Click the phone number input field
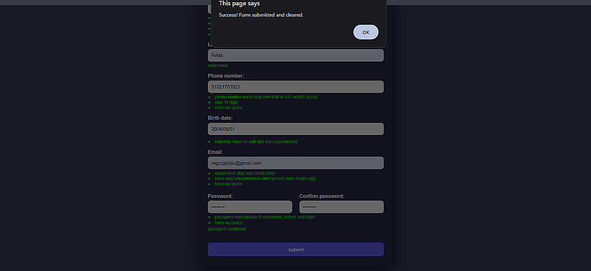591x271 pixels. tap(295, 87)
